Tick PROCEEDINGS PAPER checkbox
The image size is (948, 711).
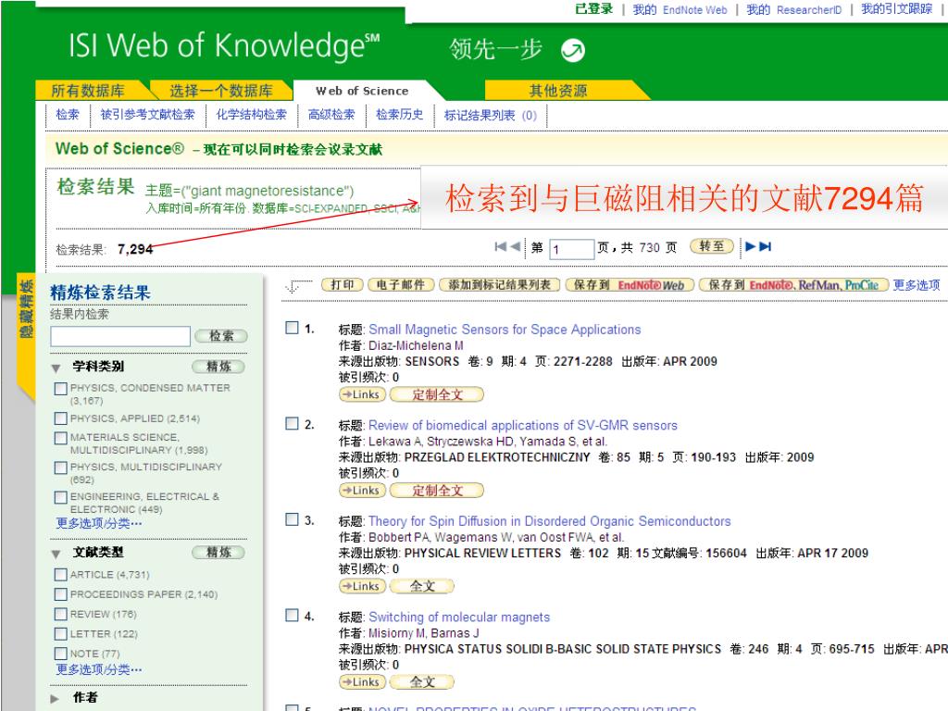(x=60, y=594)
